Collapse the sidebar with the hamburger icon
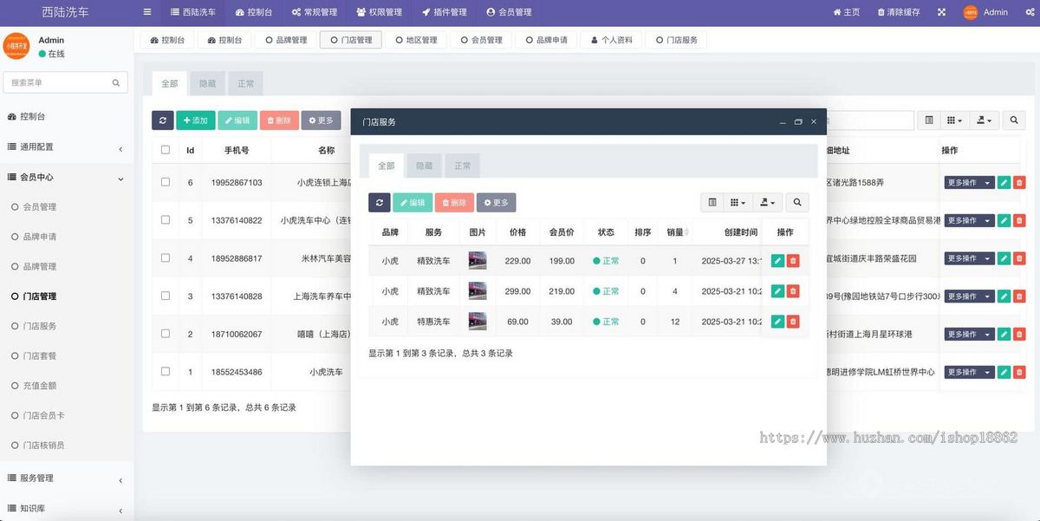The height and width of the screenshot is (521, 1040). pyautogui.click(x=146, y=12)
